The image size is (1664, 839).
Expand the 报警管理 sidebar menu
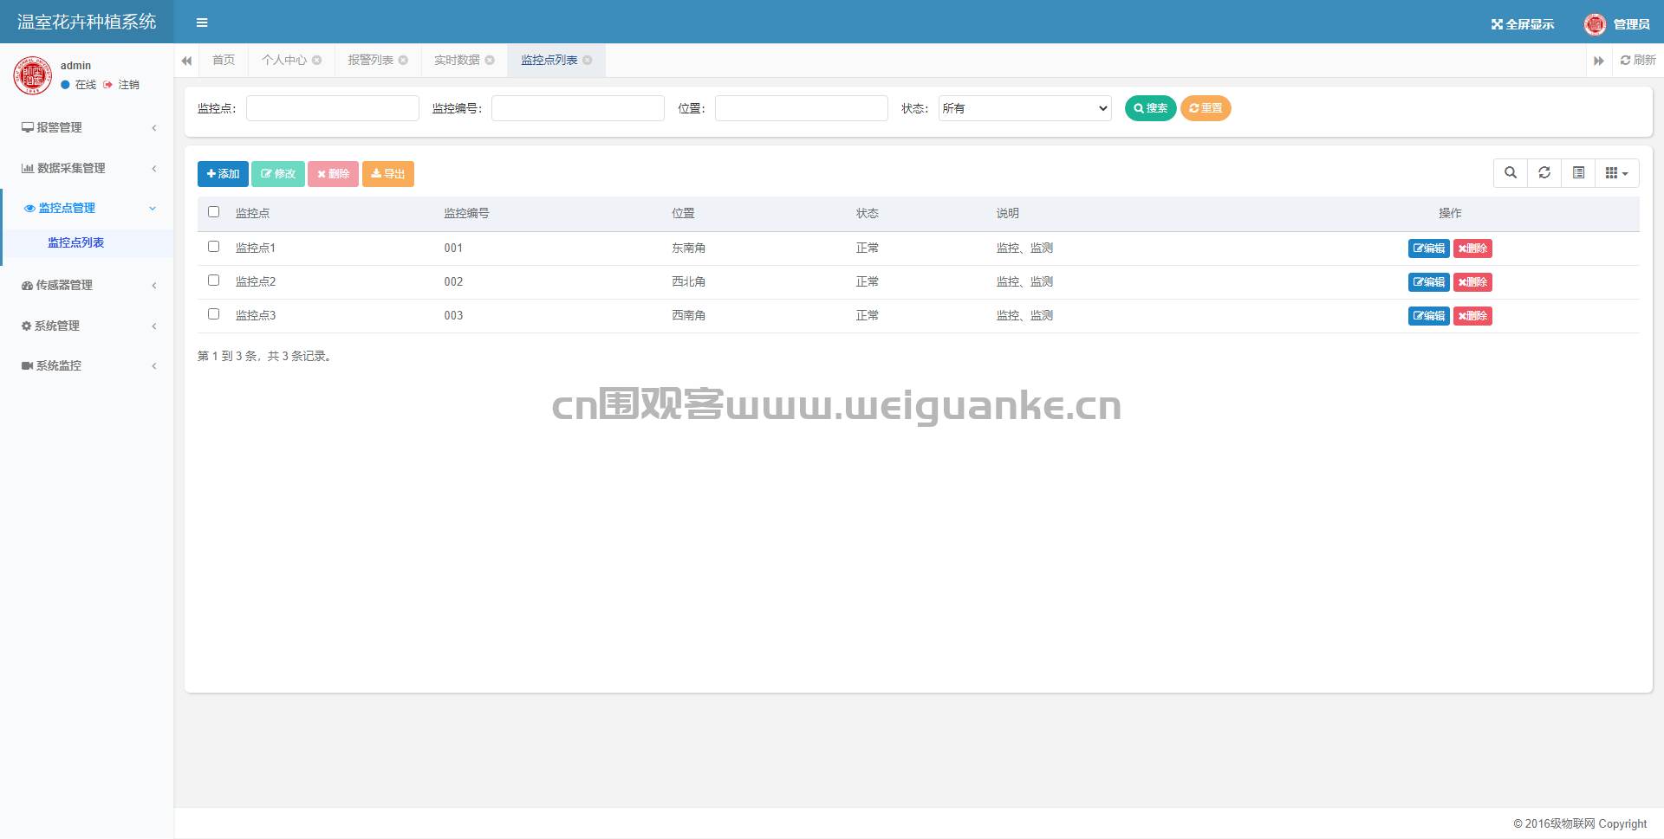[87, 127]
